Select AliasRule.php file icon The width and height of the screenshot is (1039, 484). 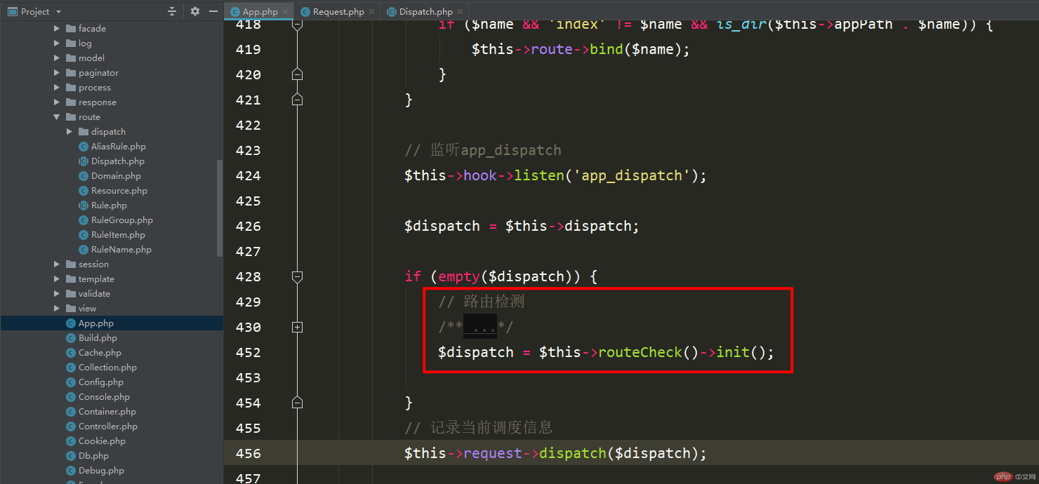coord(84,147)
